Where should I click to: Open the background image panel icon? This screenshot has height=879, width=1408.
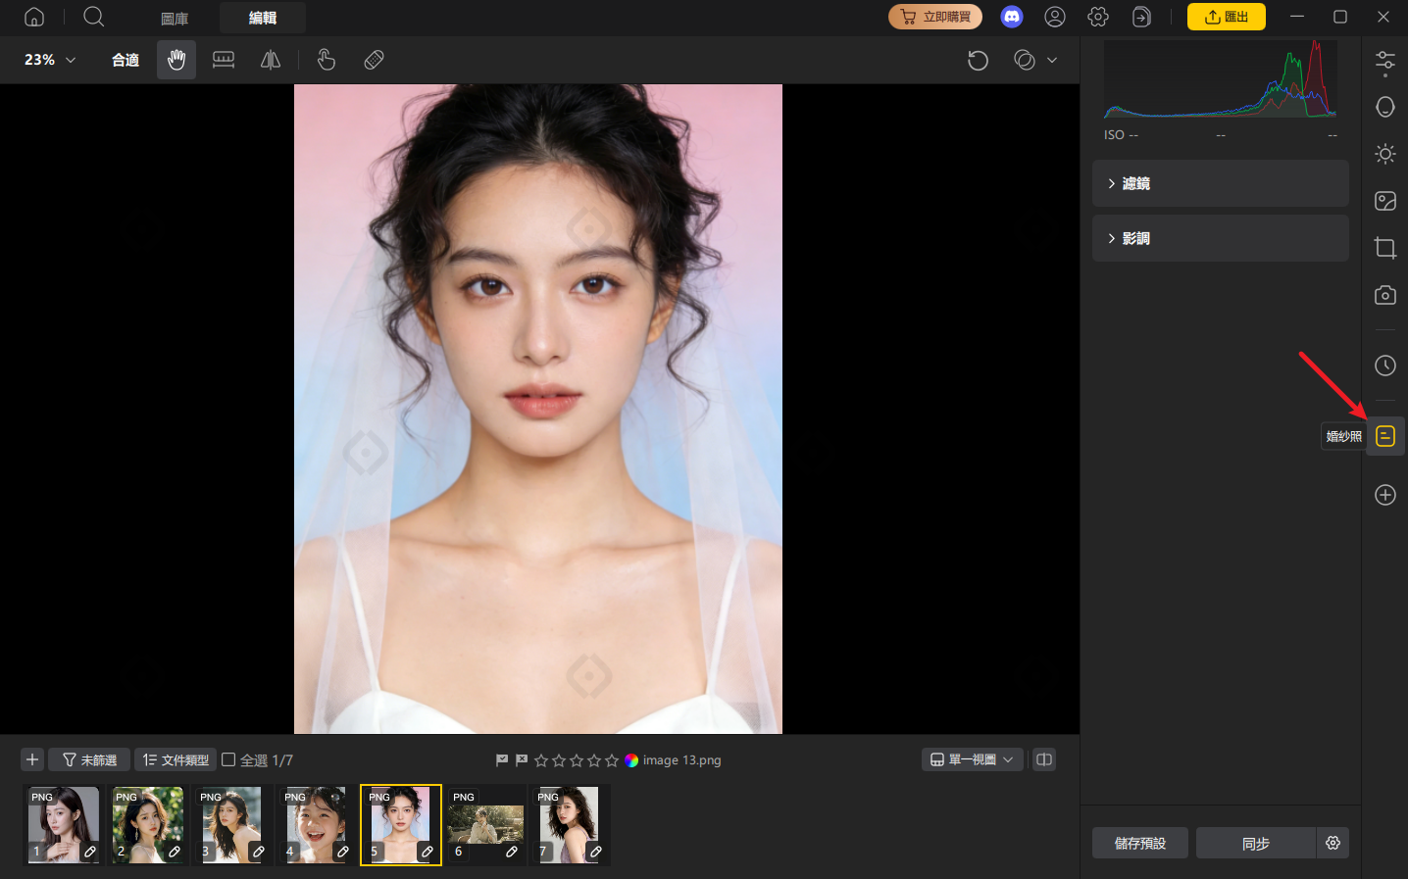click(1385, 201)
